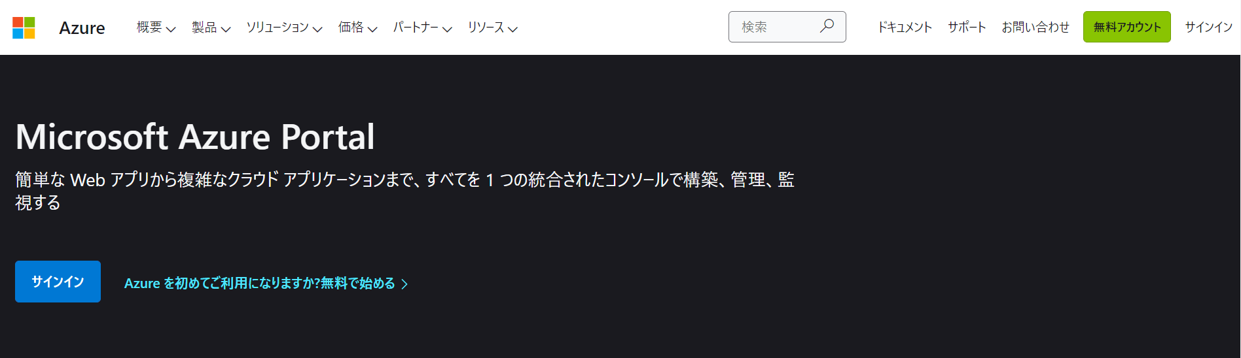1241x358 pixels.
Task: Click the Azure brand name link
Action: click(82, 27)
